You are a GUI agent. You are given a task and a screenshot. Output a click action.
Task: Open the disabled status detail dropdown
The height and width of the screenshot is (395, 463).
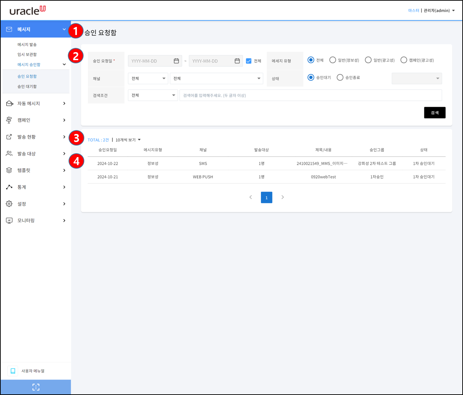(x=417, y=78)
